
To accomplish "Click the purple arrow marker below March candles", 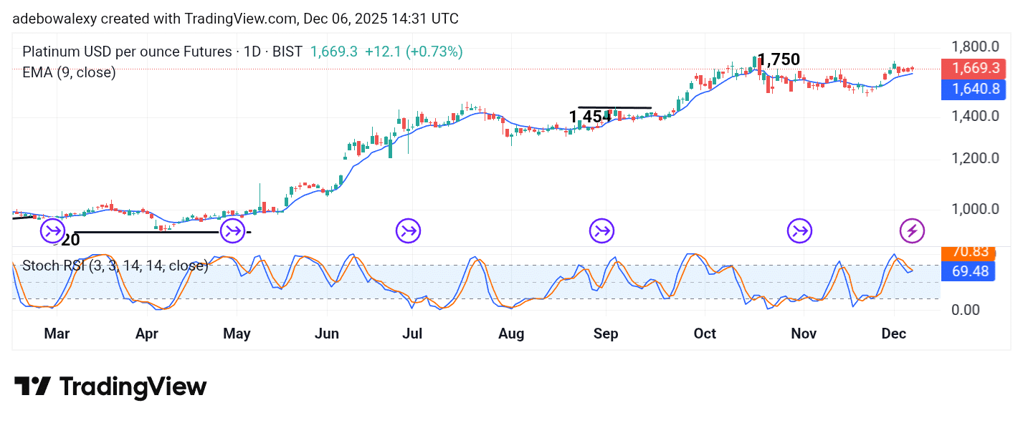I will click(52, 230).
